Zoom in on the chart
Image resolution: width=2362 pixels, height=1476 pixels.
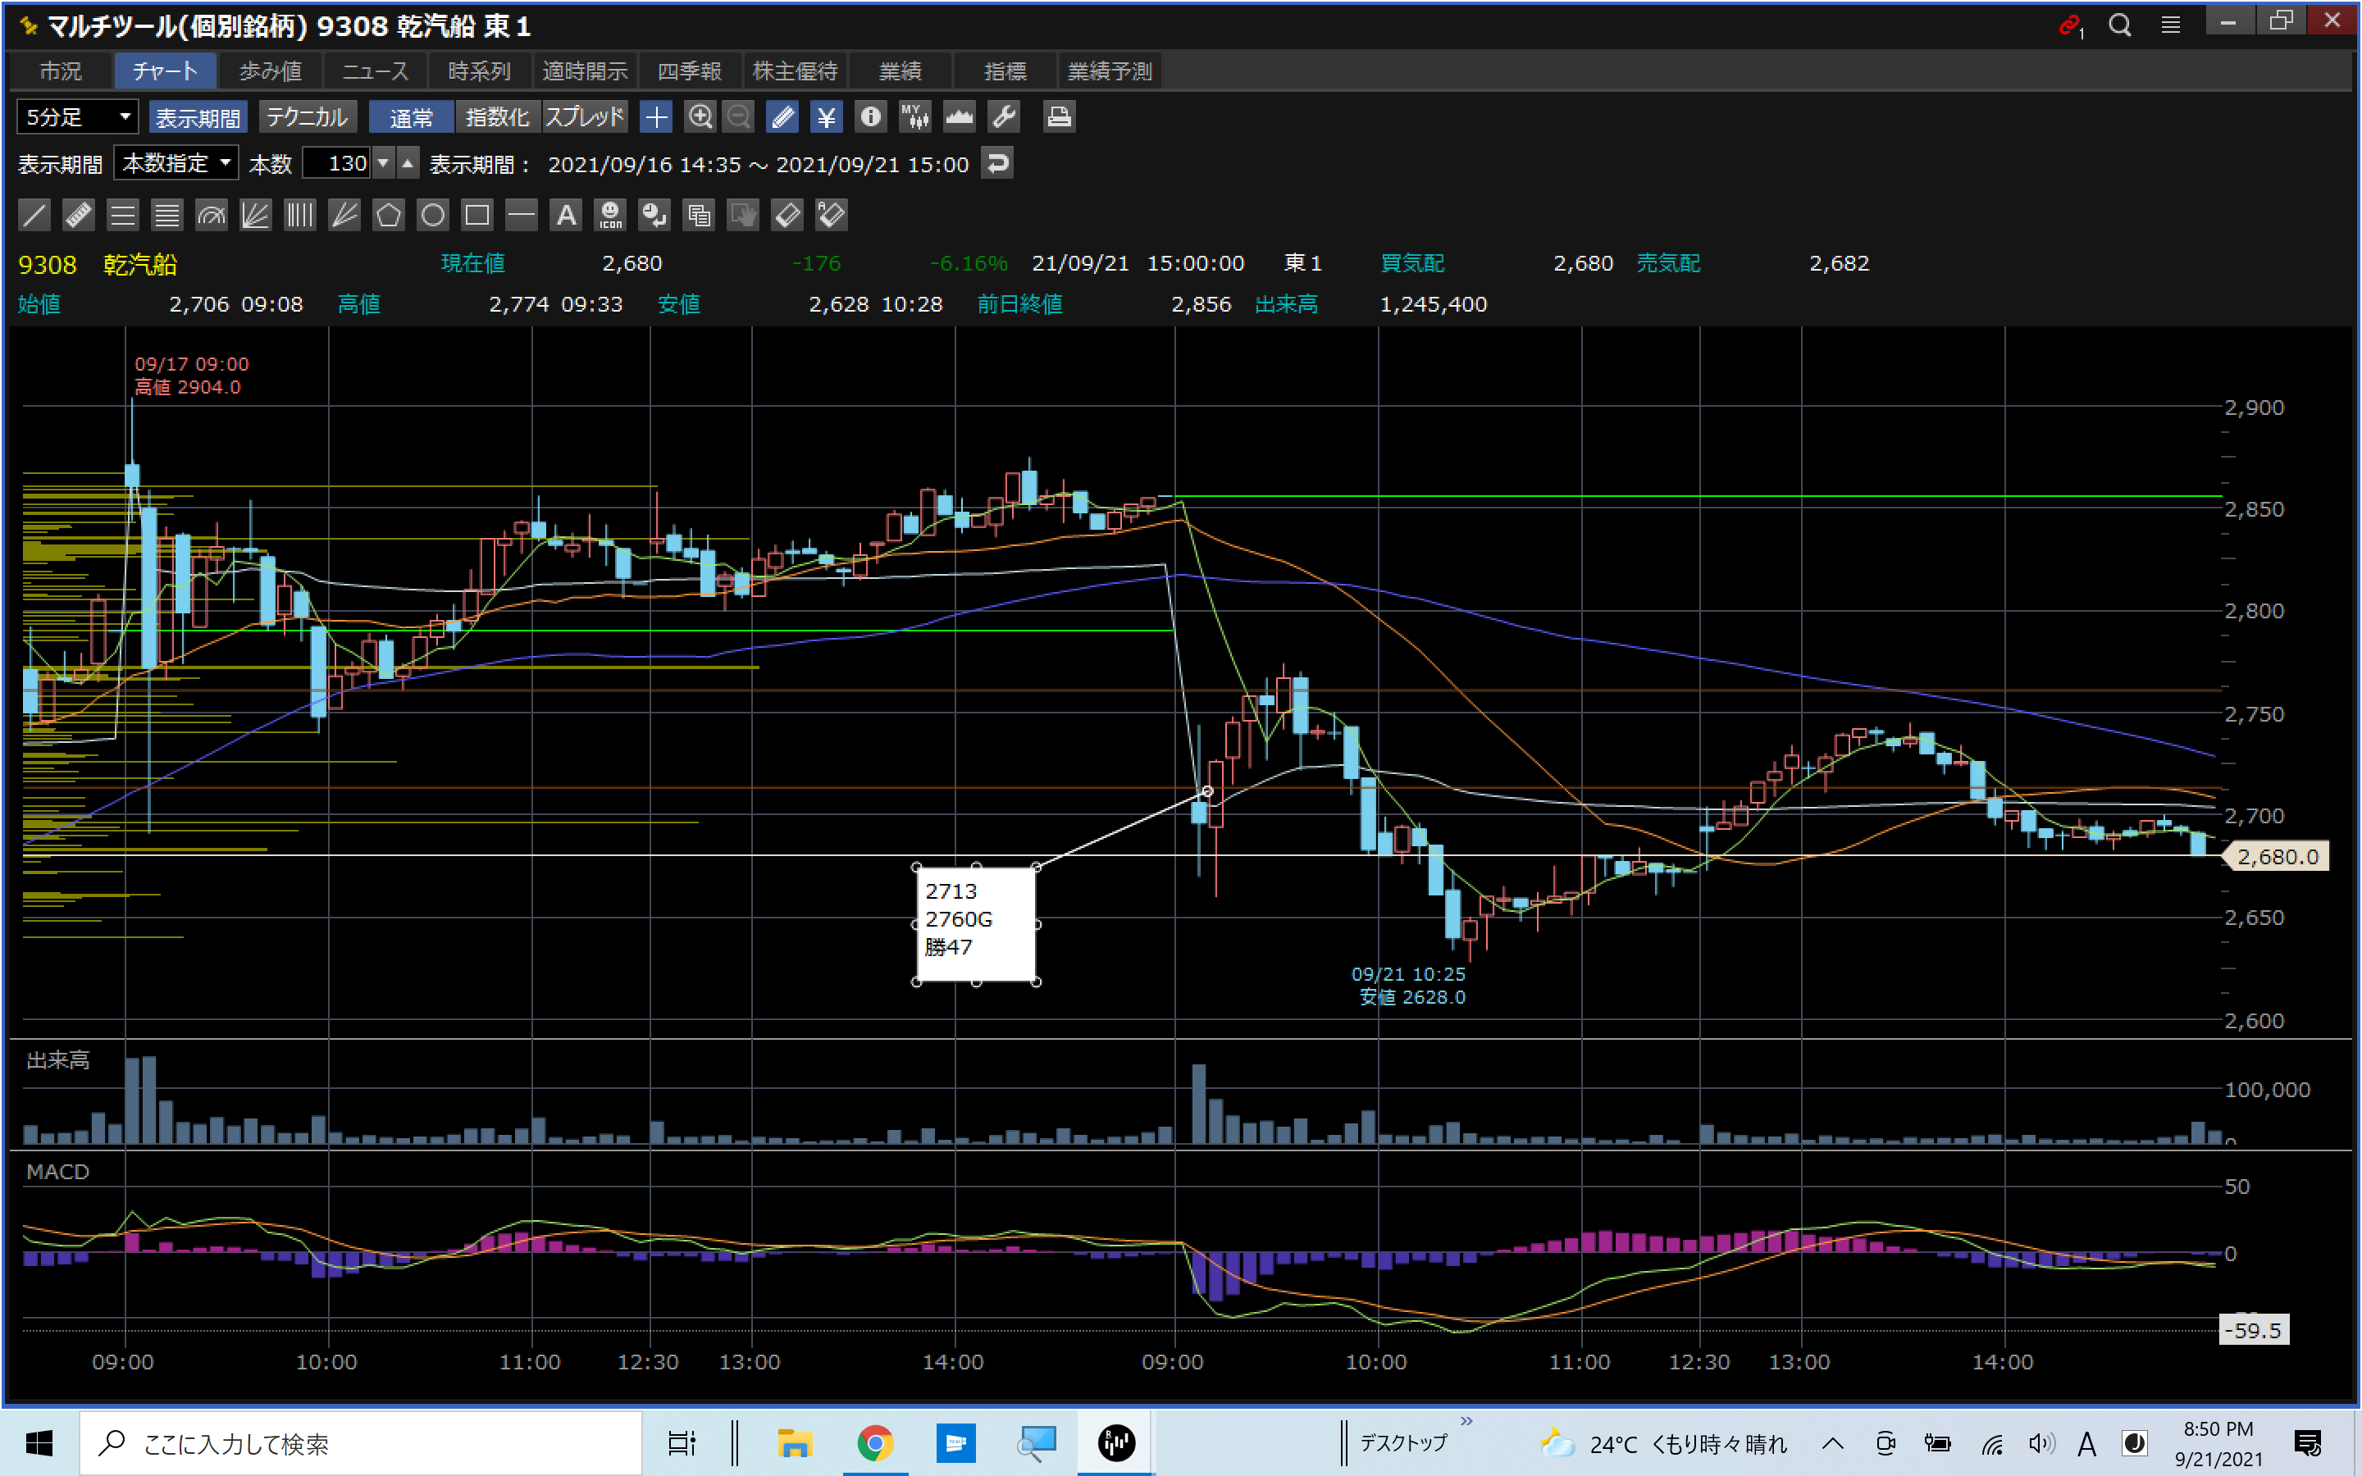tap(700, 117)
